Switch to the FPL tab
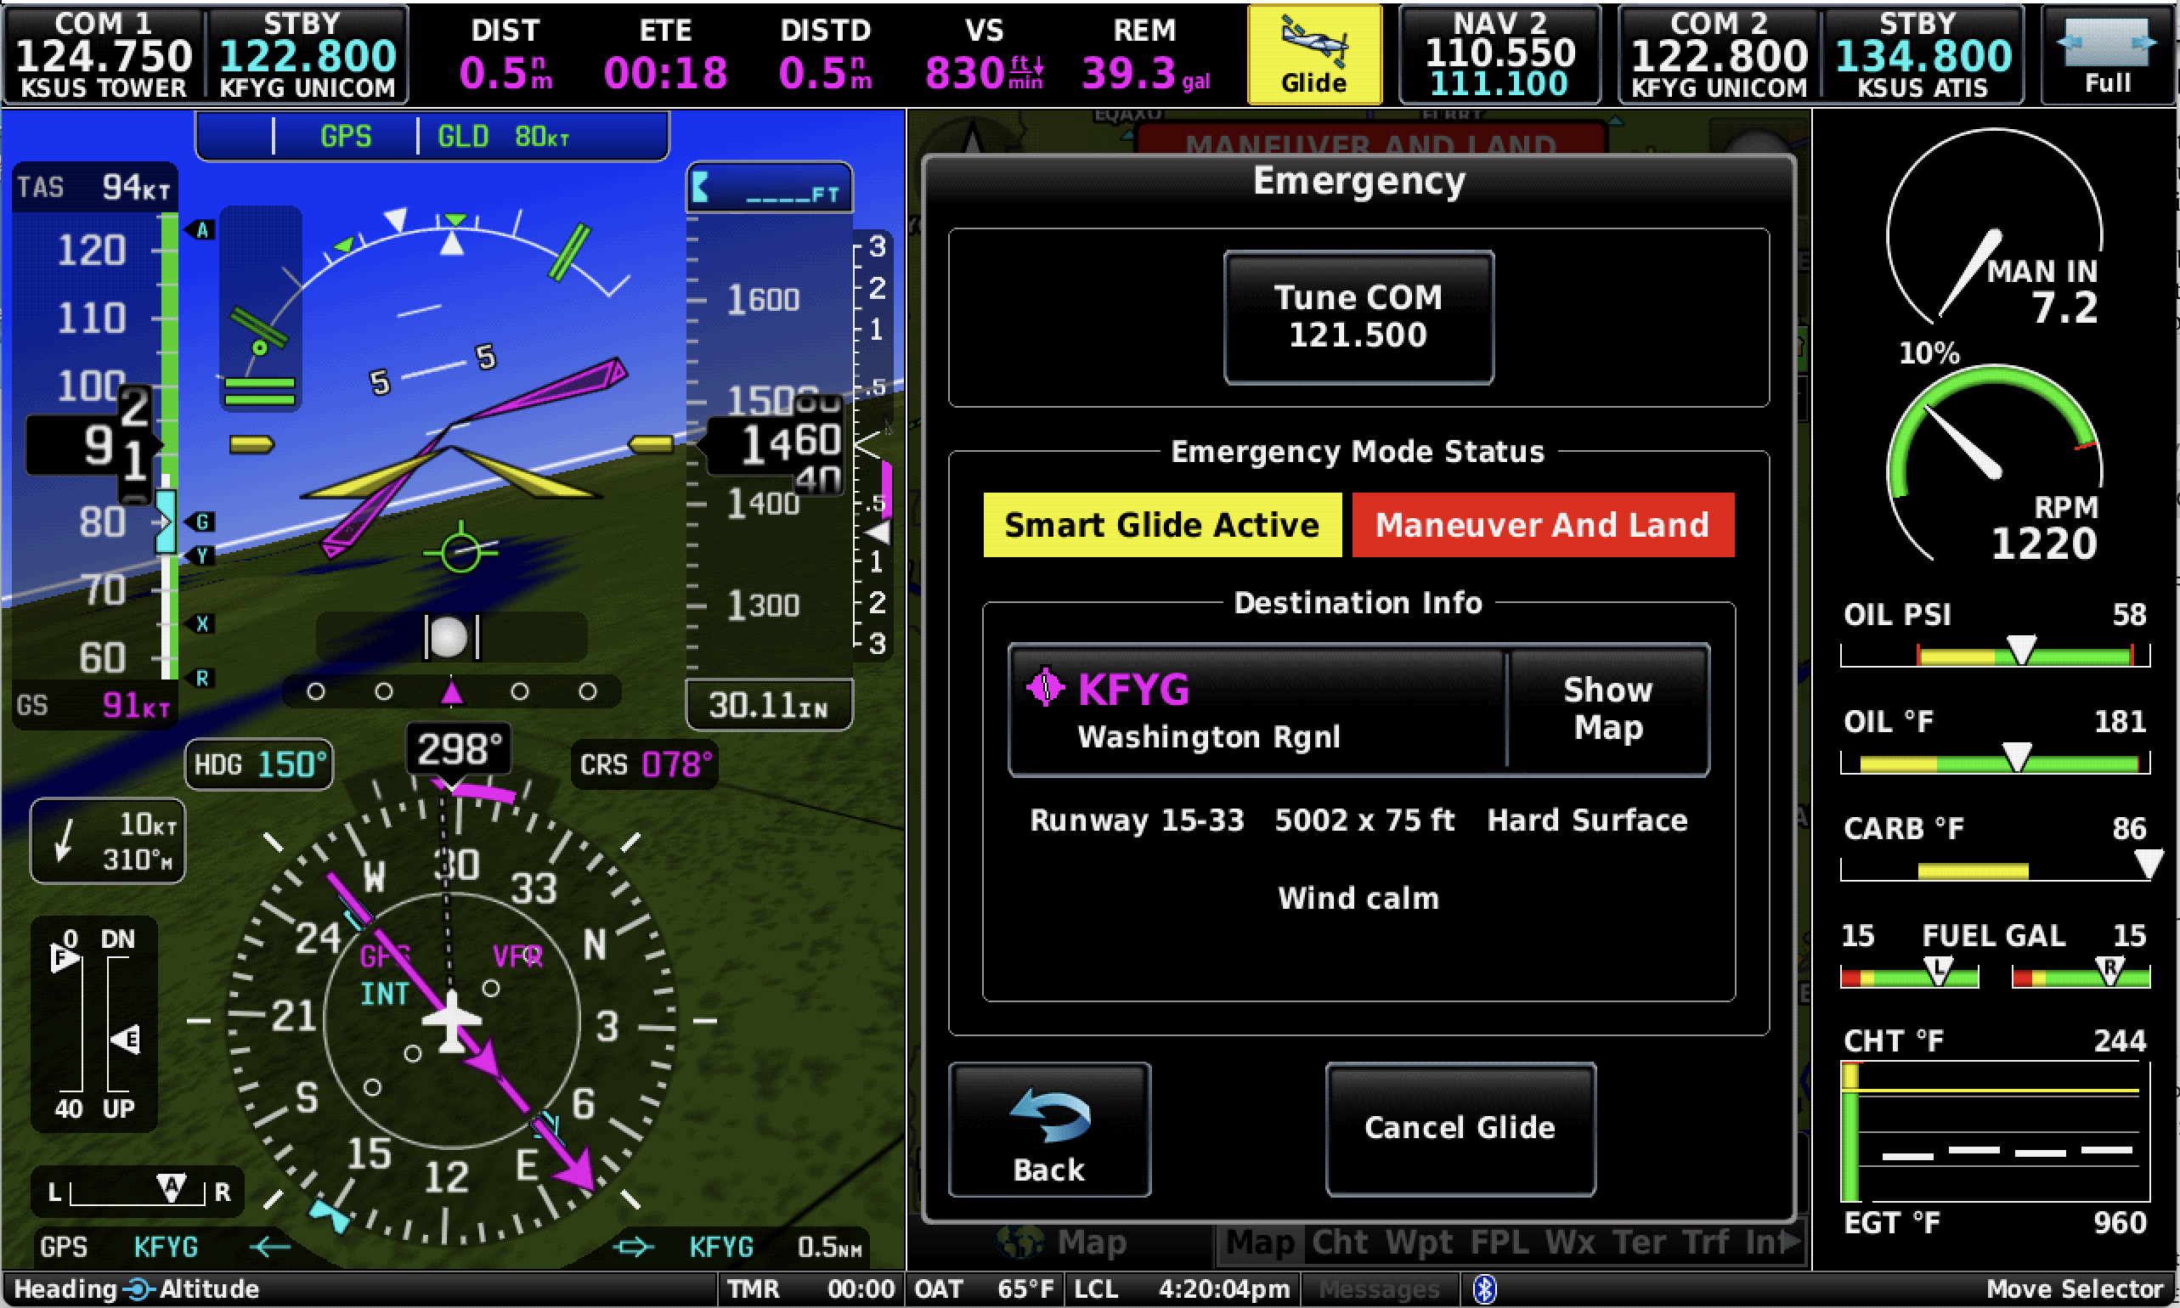Image resolution: width=2180 pixels, height=1308 pixels. point(1499,1243)
